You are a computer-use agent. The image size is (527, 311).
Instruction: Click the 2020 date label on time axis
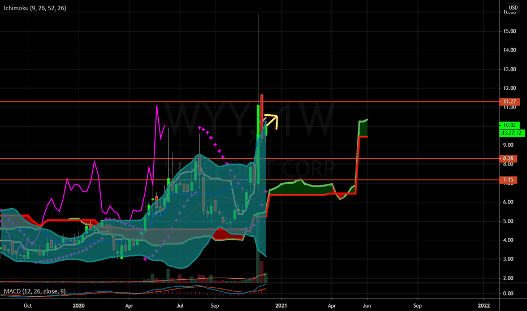[x=79, y=305]
